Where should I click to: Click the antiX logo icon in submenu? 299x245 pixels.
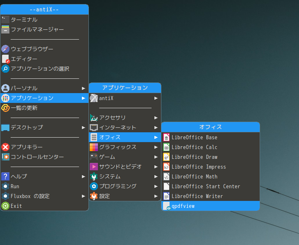tap(94, 98)
